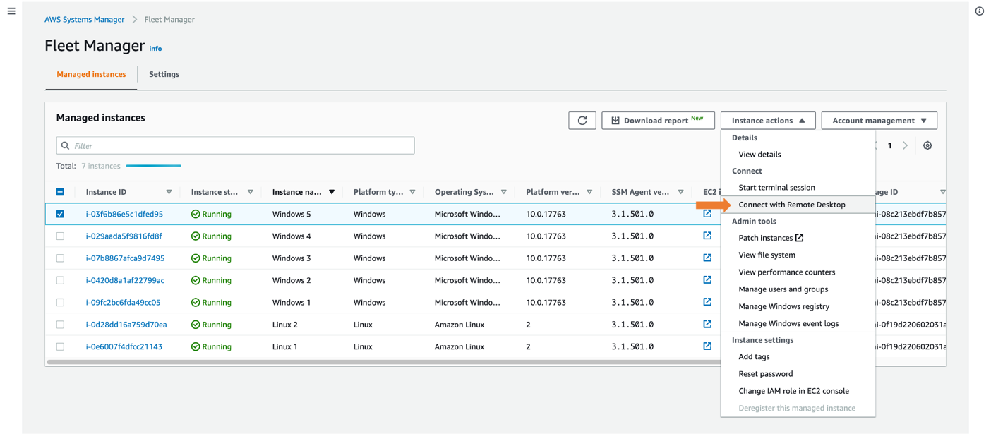
Task: Open EC2 external link for instance Windows 5
Action: (707, 213)
